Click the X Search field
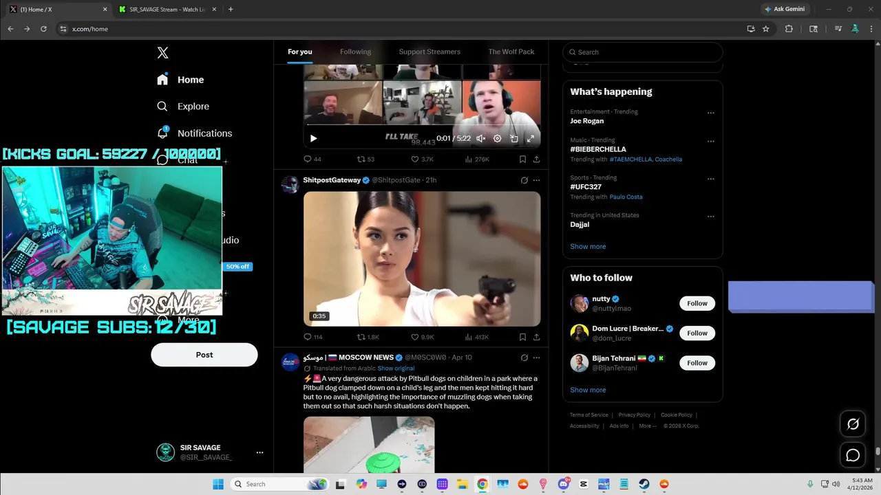 [643, 52]
